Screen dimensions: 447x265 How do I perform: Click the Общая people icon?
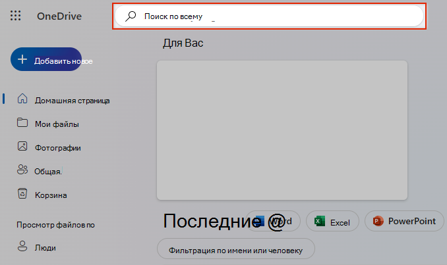pyautogui.click(x=22, y=170)
